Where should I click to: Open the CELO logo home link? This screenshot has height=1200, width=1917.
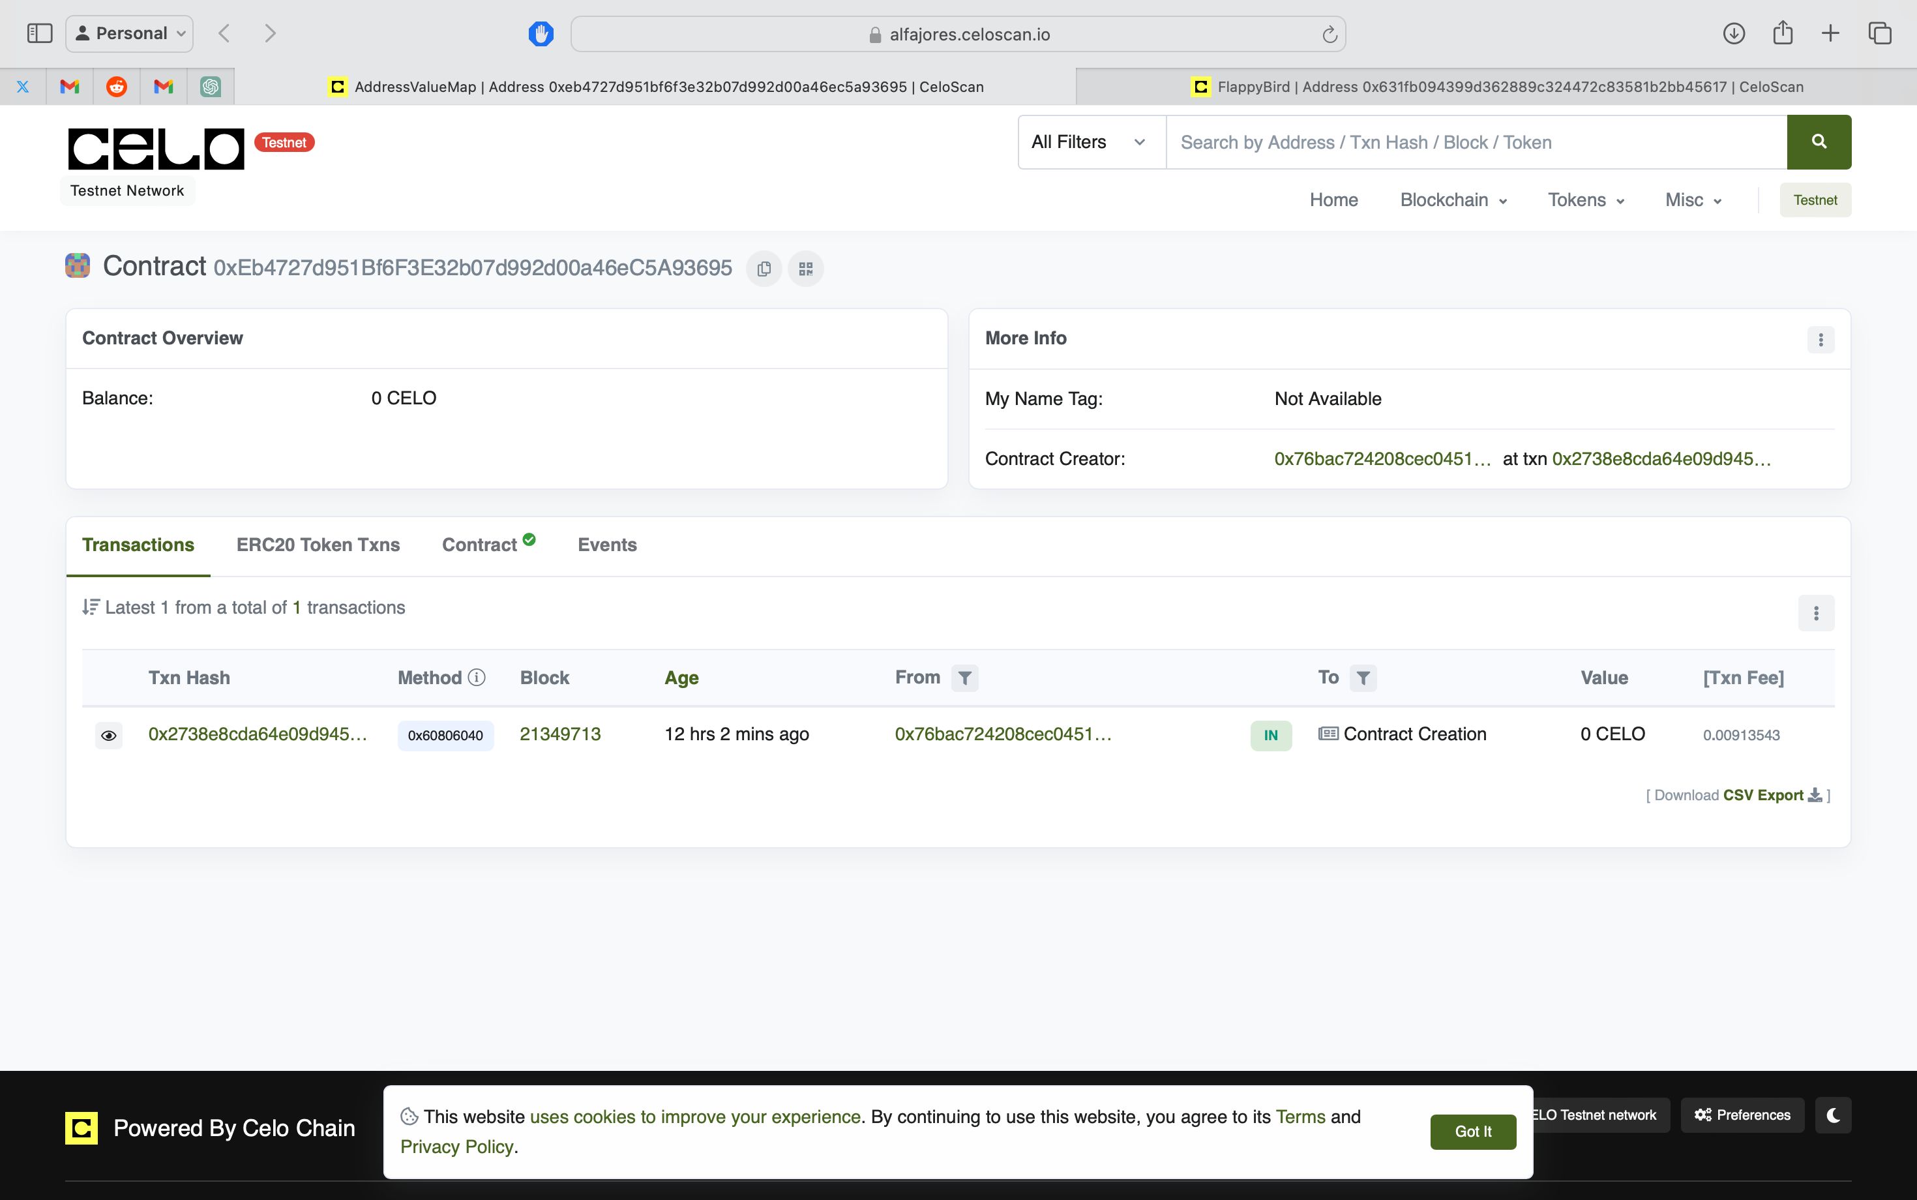coord(156,149)
